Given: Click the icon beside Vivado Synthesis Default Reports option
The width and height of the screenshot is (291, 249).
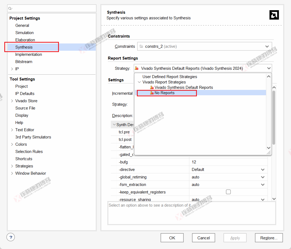Looking at the screenshot, I should (x=152, y=87).
